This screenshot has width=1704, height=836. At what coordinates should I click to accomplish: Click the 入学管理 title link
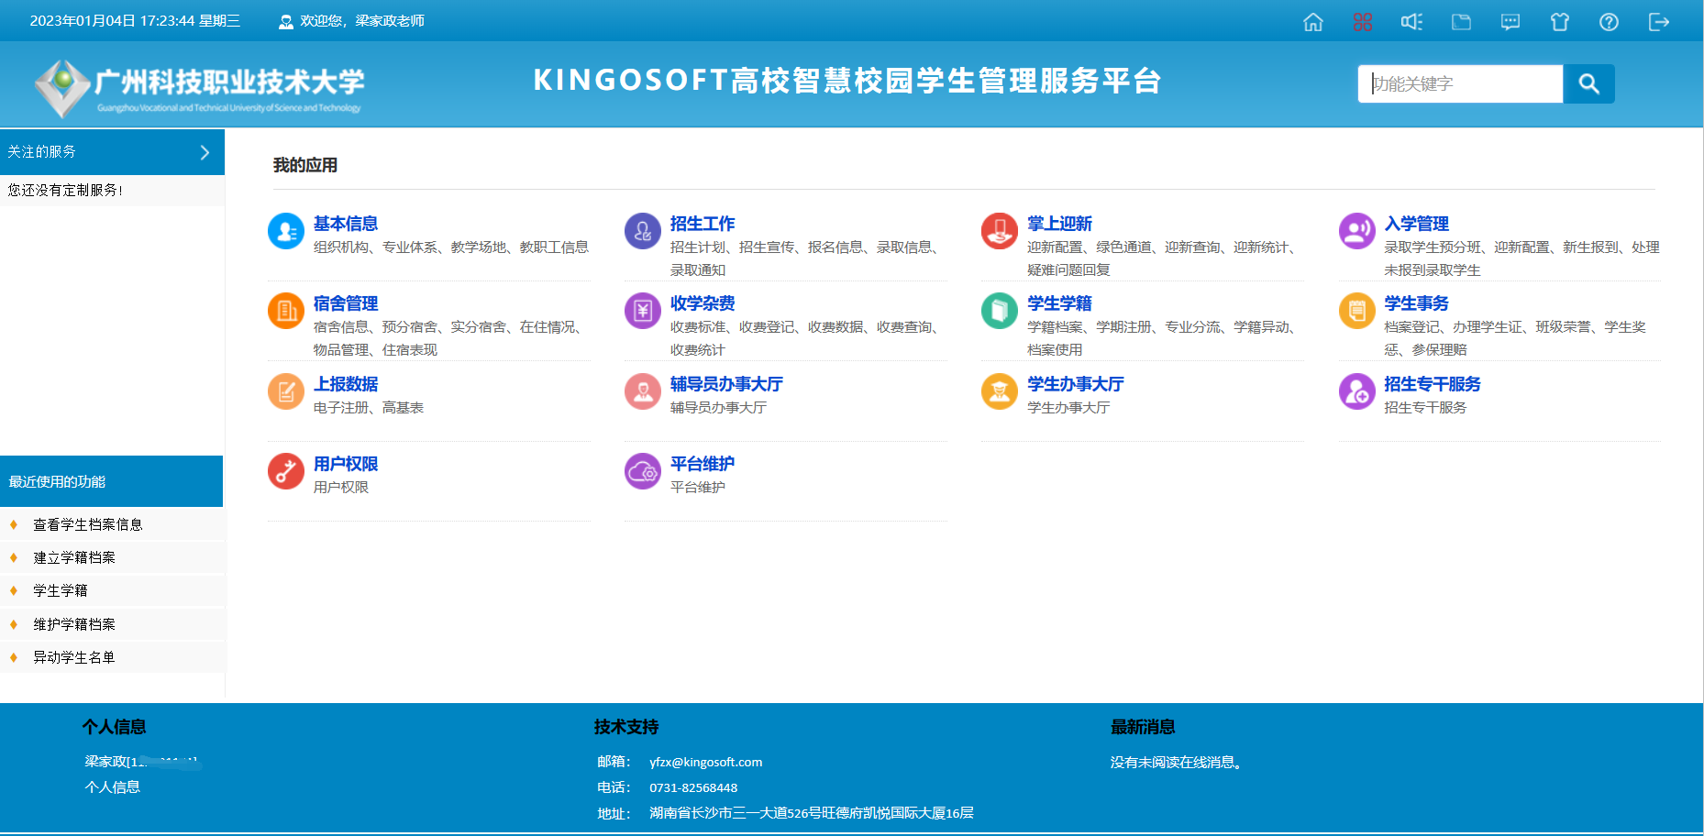tap(1417, 224)
